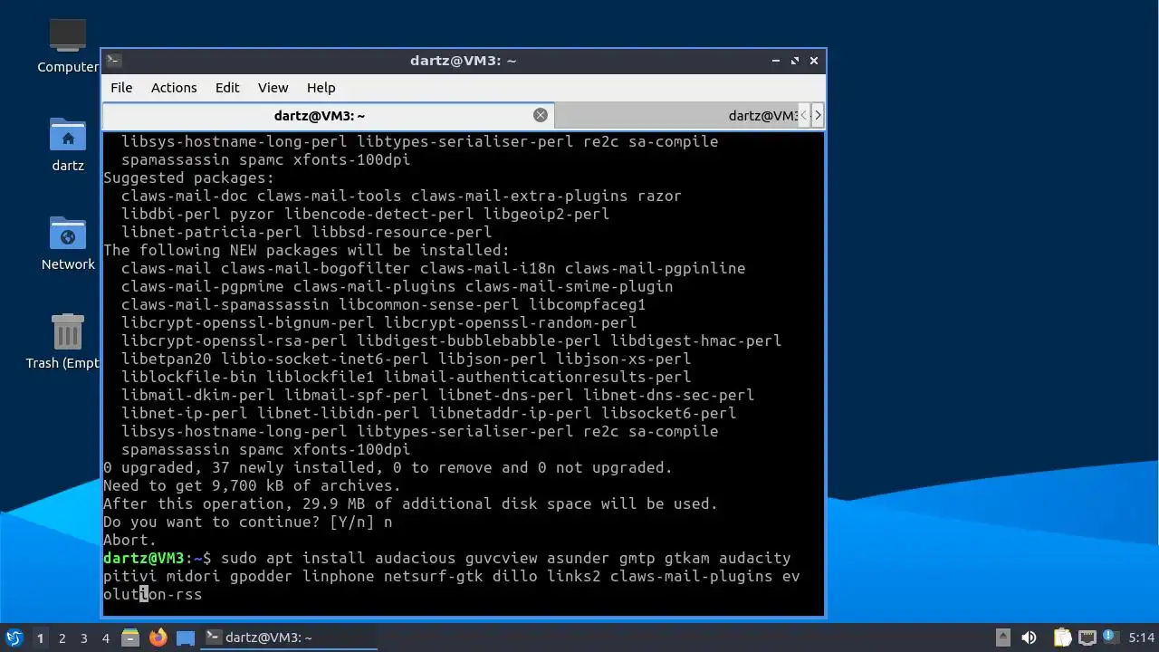Launch the file manager from the panel
The width and height of the screenshot is (1159, 652).
coord(130,638)
